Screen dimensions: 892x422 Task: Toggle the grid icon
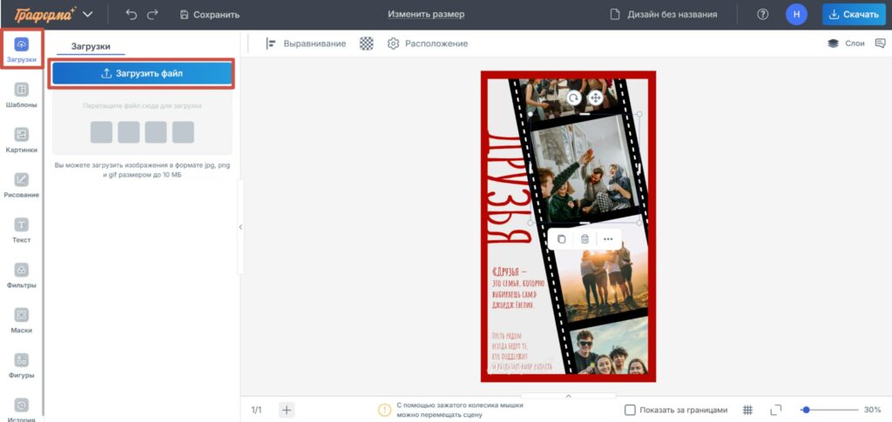click(x=747, y=410)
